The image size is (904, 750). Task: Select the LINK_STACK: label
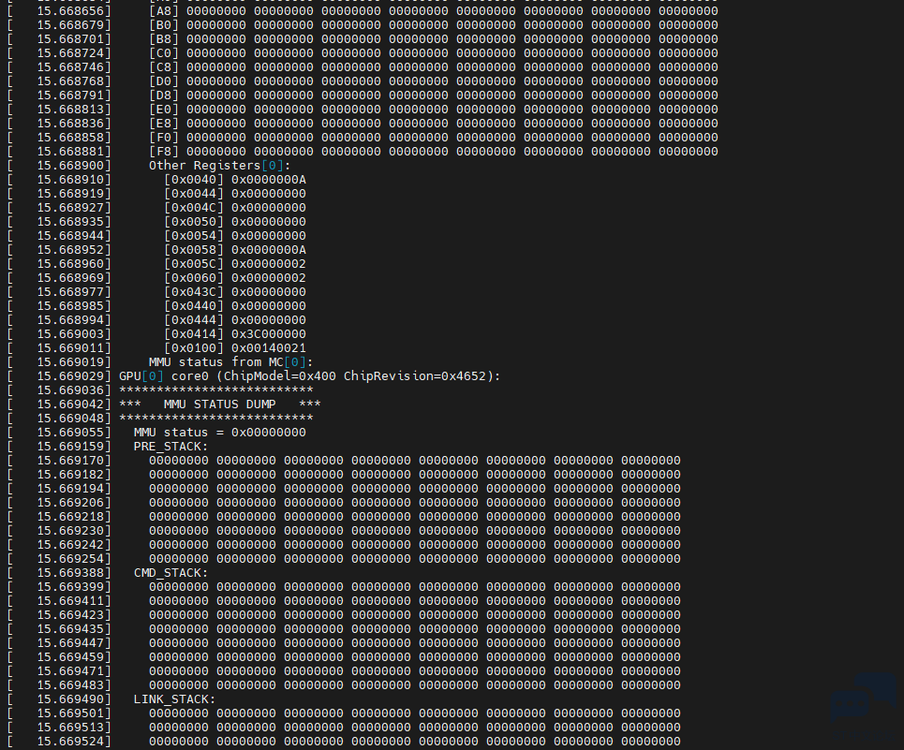(x=174, y=699)
